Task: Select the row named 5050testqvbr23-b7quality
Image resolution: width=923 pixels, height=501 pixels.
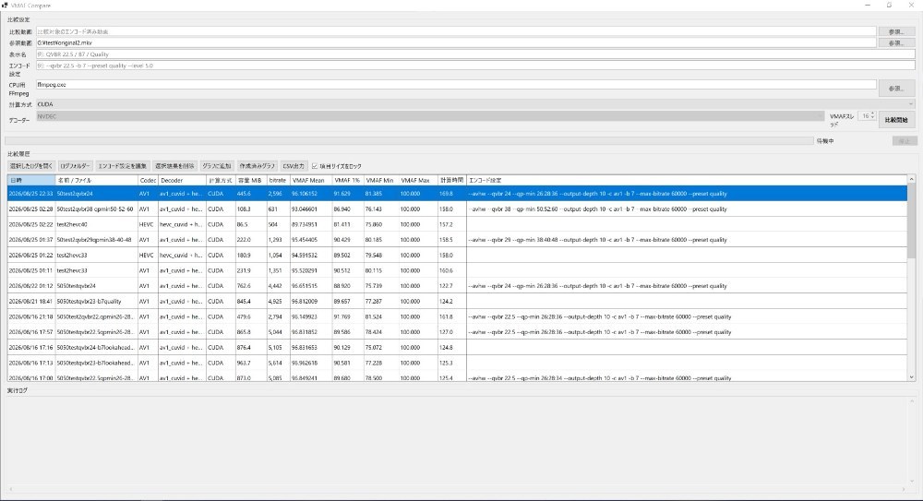Action: pyautogui.click(x=457, y=301)
